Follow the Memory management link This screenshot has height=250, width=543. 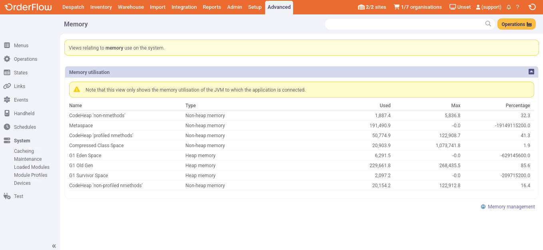pyautogui.click(x=511, y=206)
